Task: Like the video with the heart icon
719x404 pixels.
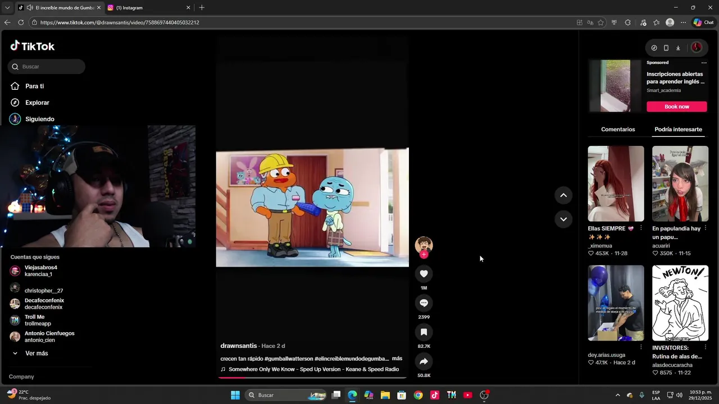Action: coord(424,274)
